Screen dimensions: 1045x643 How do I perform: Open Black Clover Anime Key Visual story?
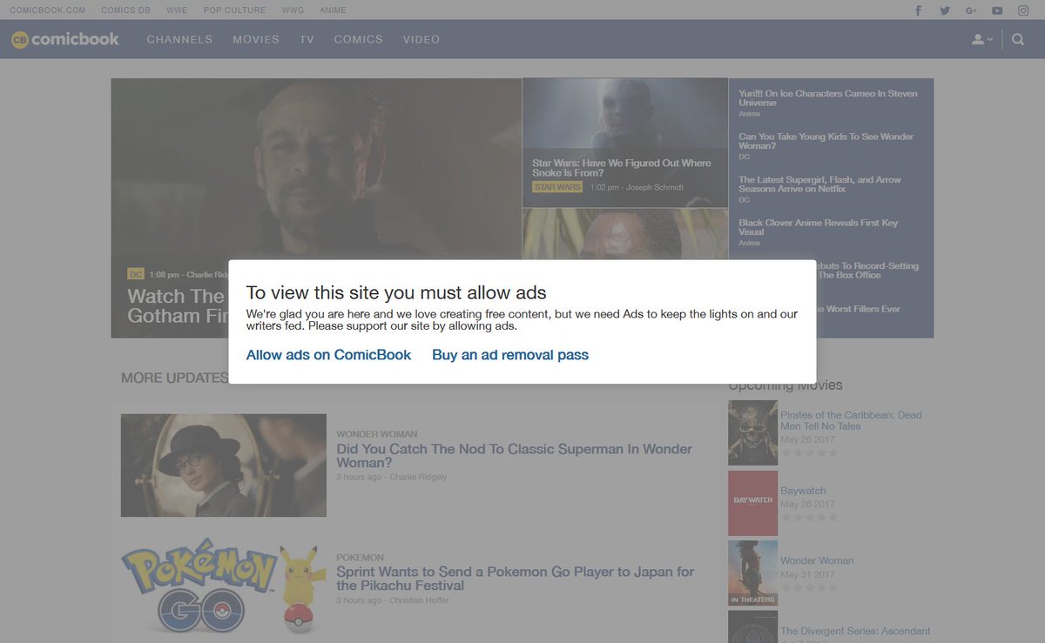click(819, 227)
